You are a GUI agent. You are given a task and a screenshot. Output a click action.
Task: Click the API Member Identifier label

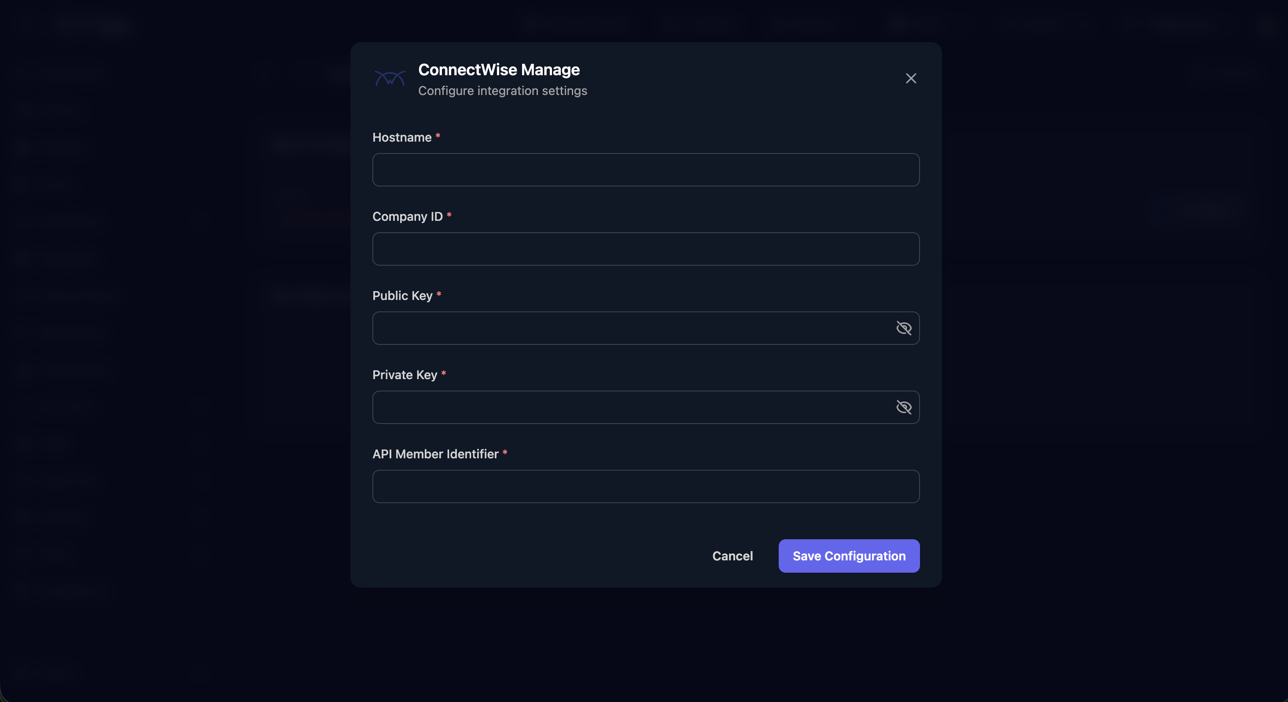(x=435, y=453)
